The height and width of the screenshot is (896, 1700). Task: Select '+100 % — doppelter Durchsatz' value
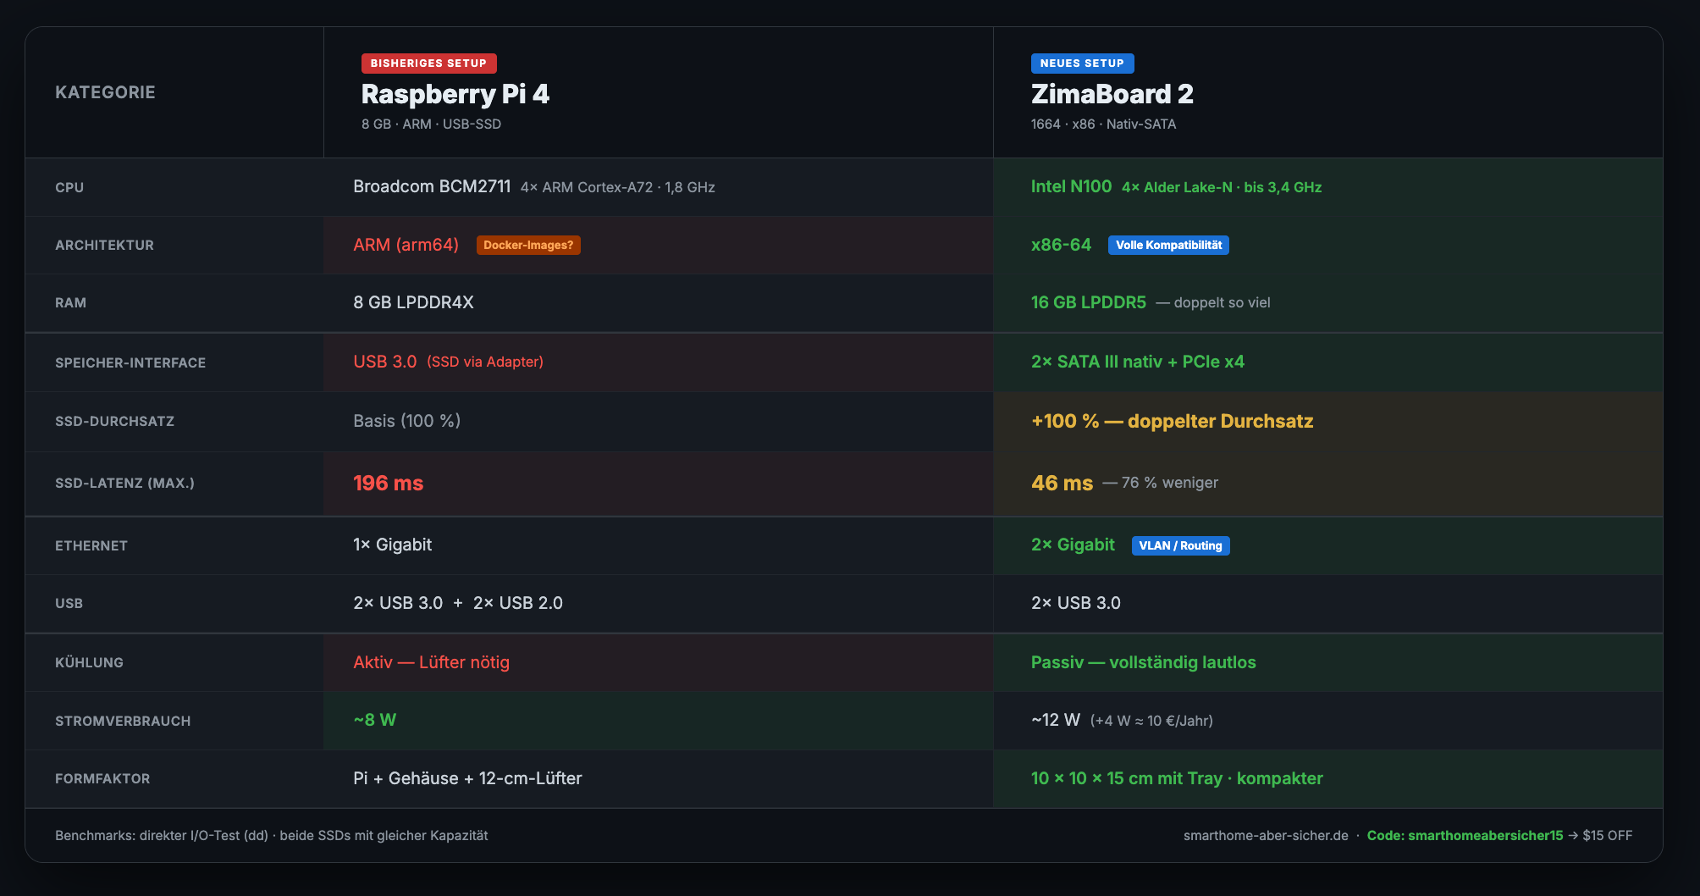[x=1173, y=421]
